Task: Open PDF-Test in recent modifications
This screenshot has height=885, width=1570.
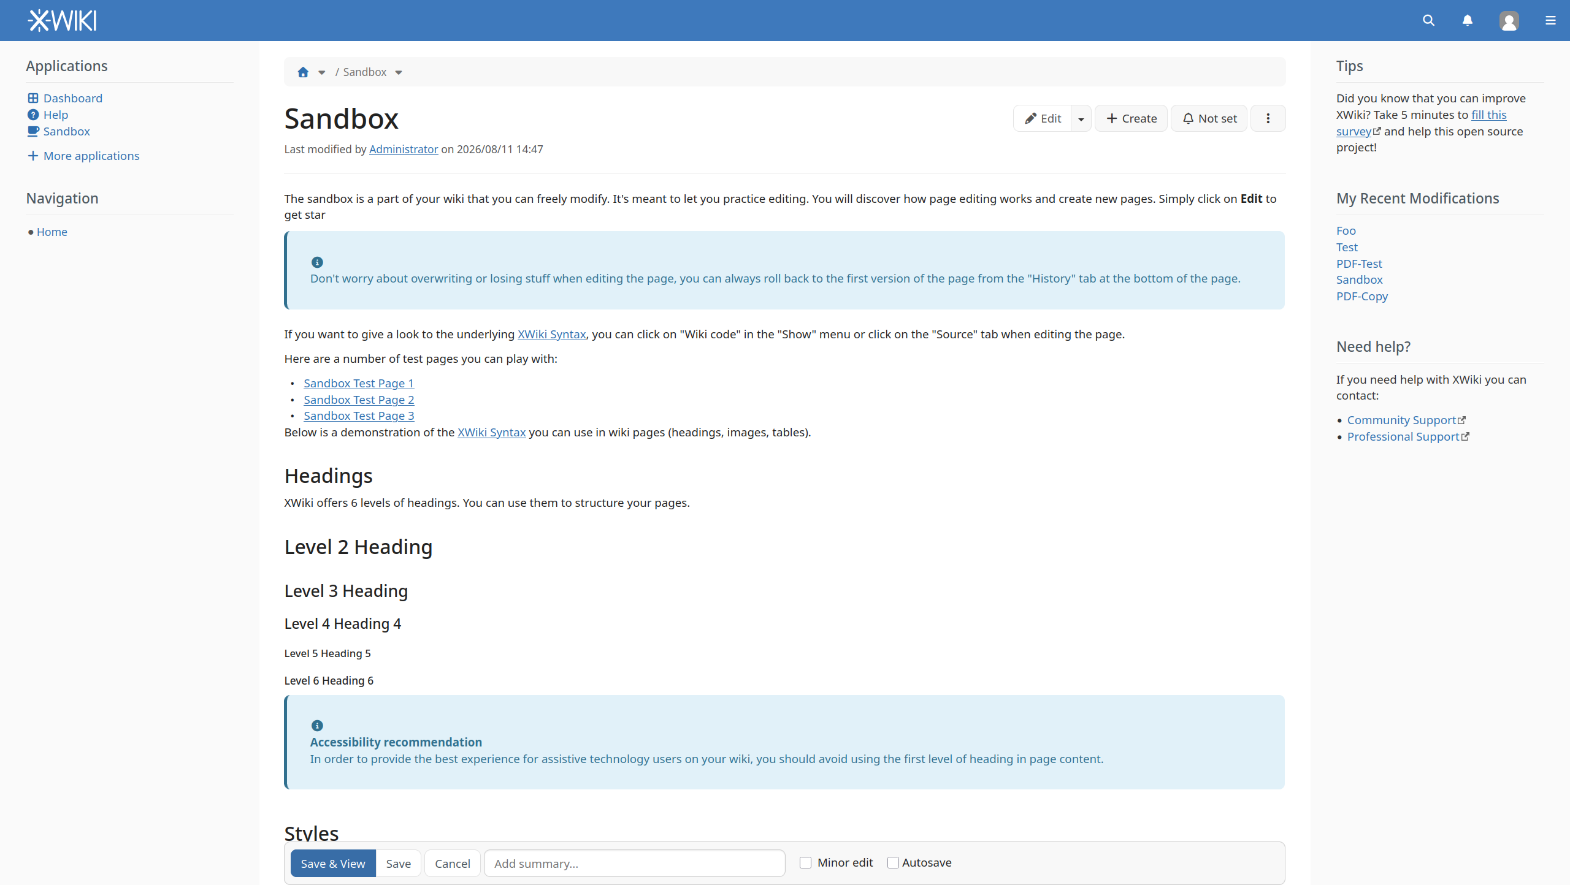Action: coord(1359,264)
